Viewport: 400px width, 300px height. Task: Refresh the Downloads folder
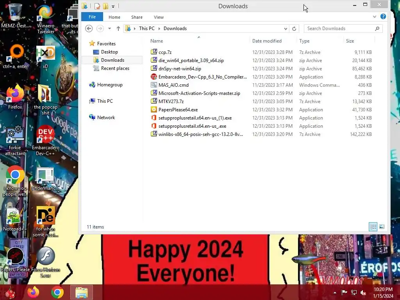tap(294, 29)
